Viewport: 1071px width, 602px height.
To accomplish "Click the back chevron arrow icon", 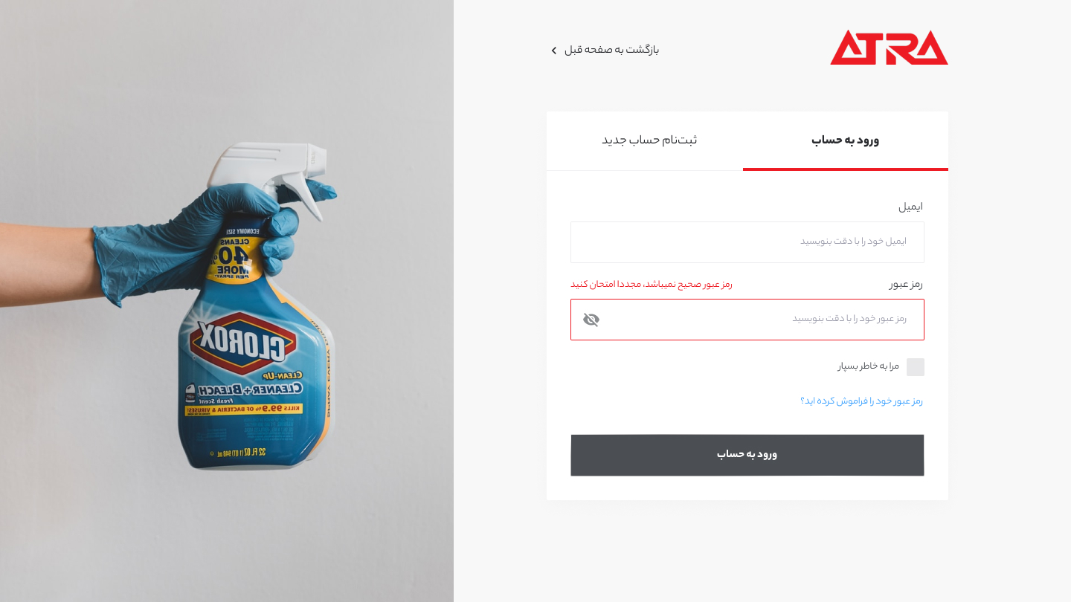I will [553, 51].
